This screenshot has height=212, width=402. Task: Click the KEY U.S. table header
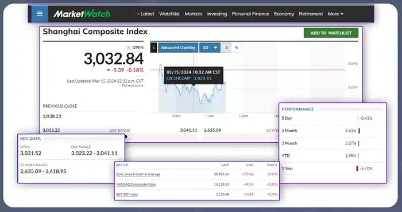tap(122, 165)
